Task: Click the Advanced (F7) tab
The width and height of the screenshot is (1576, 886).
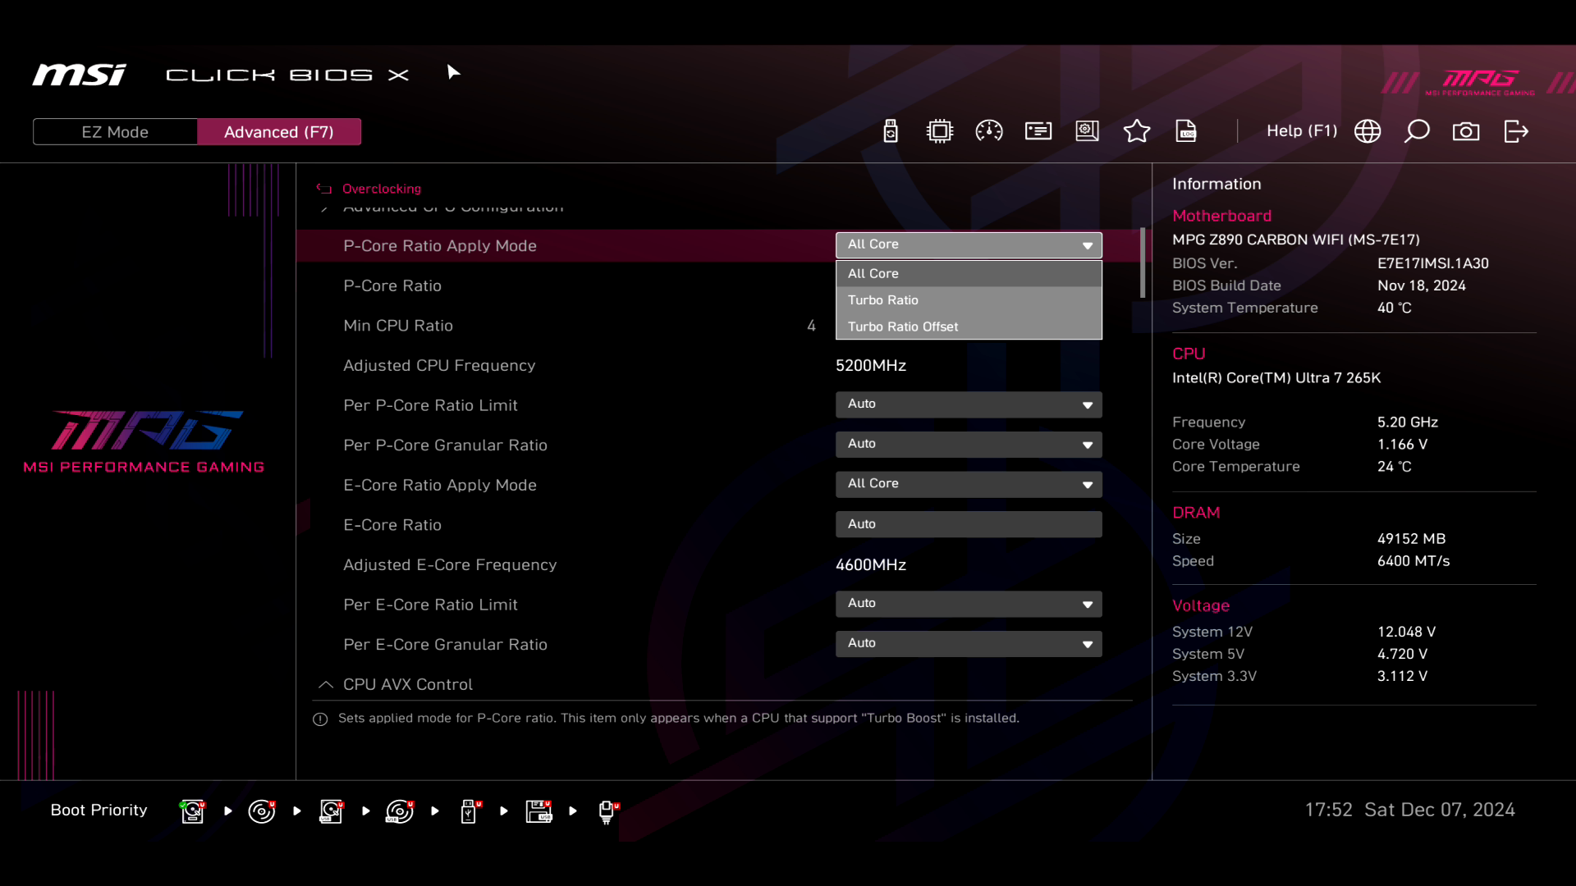Action: click(x=278, y=132)
